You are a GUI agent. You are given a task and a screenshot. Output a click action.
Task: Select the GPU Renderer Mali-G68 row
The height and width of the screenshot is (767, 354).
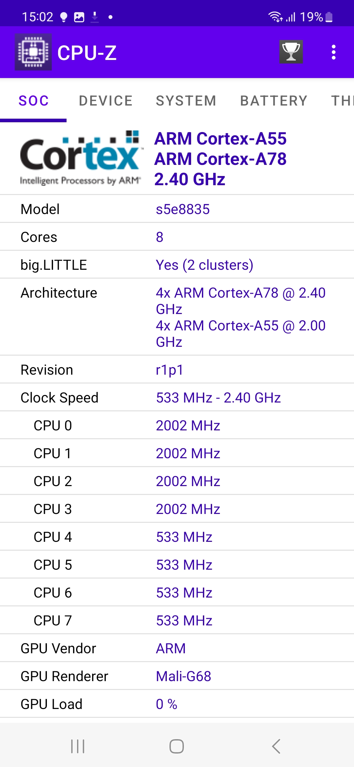tap(177, 676)
